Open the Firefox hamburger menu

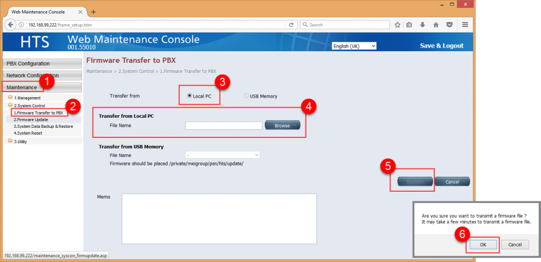click(465, 25)
